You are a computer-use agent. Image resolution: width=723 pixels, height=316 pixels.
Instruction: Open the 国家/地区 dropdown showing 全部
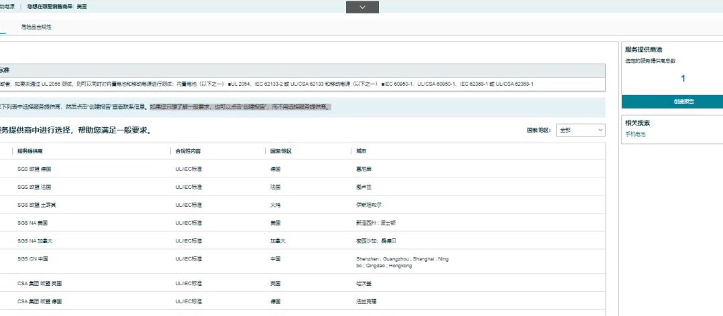[x=580, y=131]
